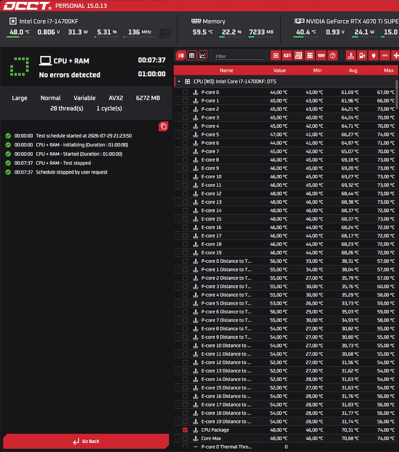The width and height of the screenshot is (399, 452).
Task: Click the laptop icon beside CPU + RAM
Action: pos(46,61)
